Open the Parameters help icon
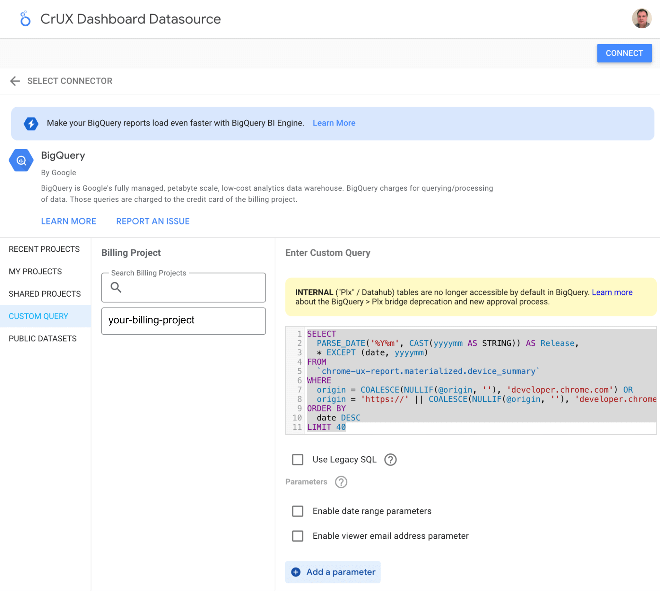This screenshot has width=660, height=591. [x=341, y=482]
